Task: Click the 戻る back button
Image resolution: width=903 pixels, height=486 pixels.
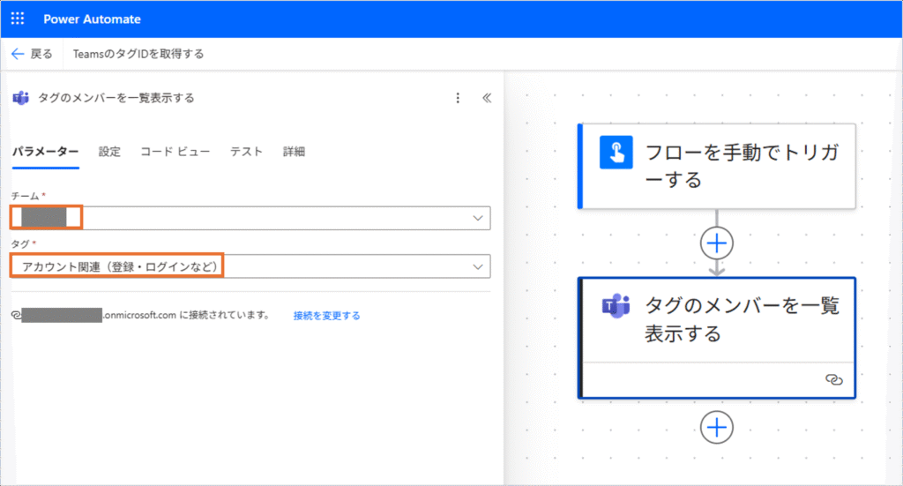Action: click(x=33, y=54)
